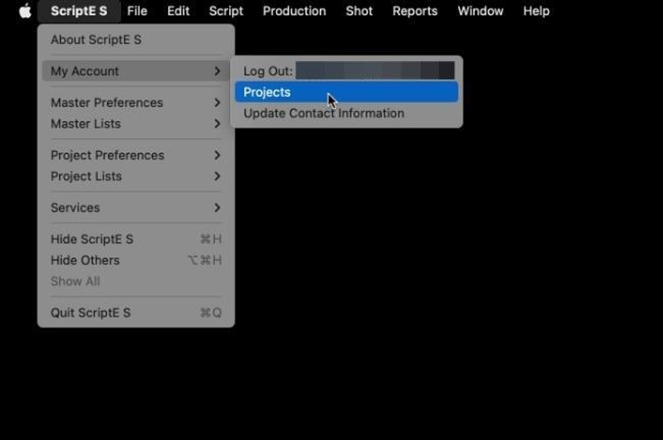Open the Reports menu
The width and height of the screenshot is (663, 440).
point(415,11)
